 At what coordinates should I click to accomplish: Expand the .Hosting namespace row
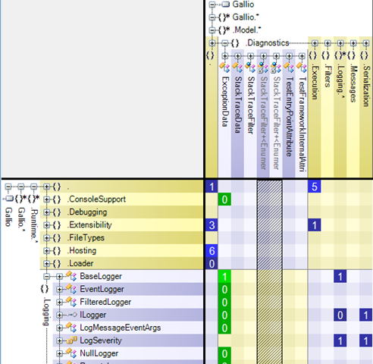[x=46, y=251]
